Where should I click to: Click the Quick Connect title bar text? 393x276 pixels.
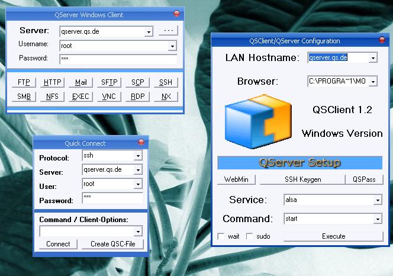click(85, 143)
